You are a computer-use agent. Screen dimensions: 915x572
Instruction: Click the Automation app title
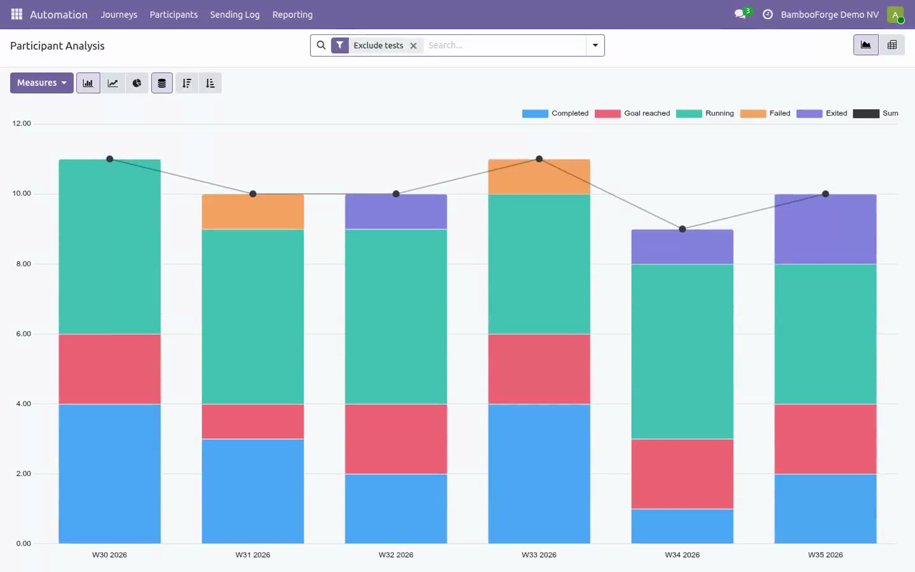[59, 14]
